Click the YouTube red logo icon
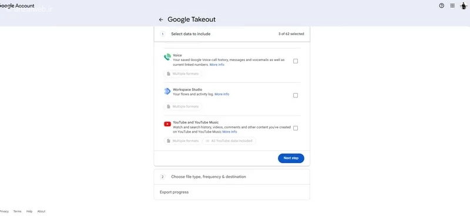 point(167,124)
